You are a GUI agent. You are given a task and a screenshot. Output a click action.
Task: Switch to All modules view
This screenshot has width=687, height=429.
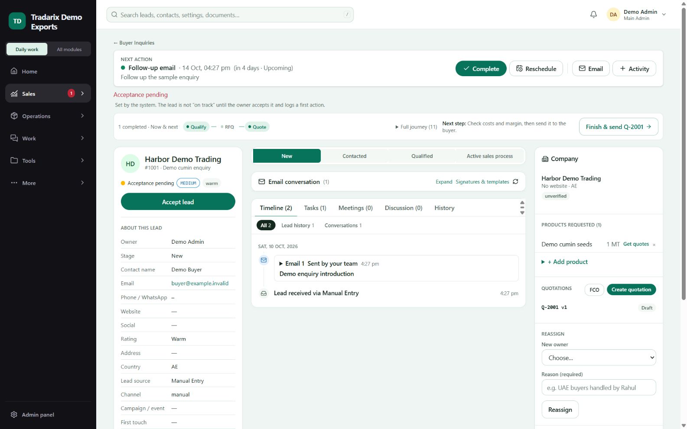click(69, 49)
